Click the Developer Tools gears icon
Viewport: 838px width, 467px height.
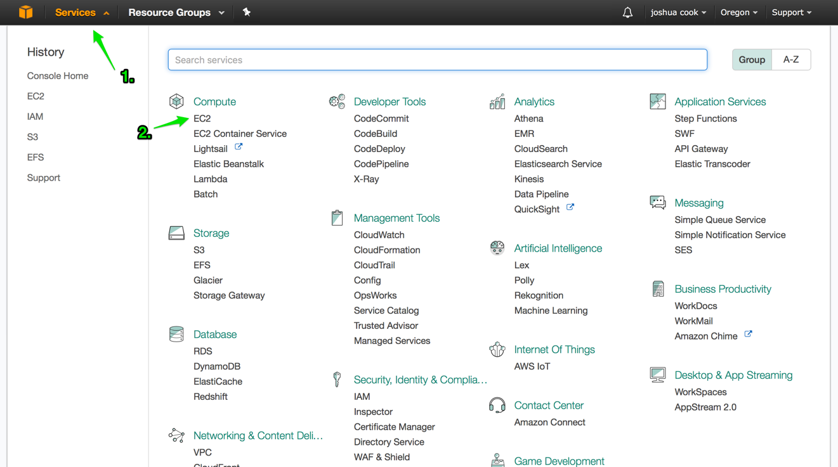click(337, 101)
